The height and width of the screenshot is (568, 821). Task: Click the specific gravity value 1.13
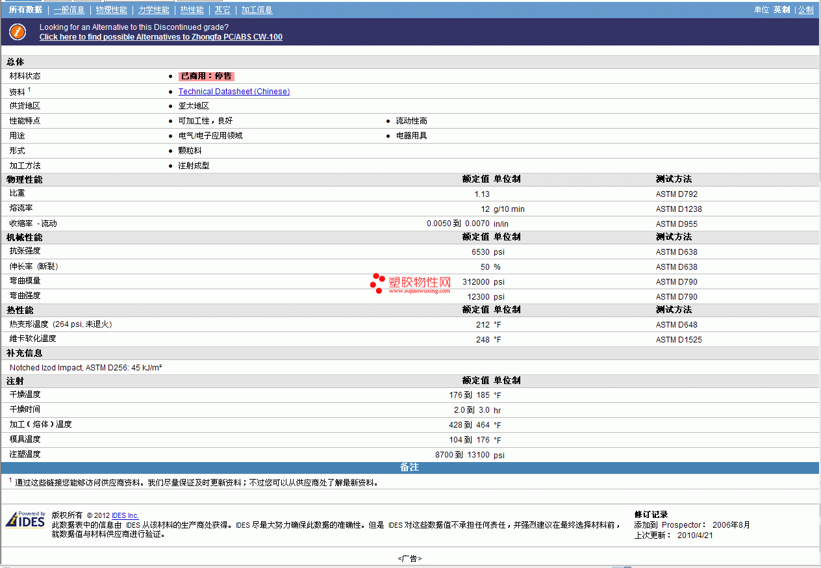click(x=482, y=194)
